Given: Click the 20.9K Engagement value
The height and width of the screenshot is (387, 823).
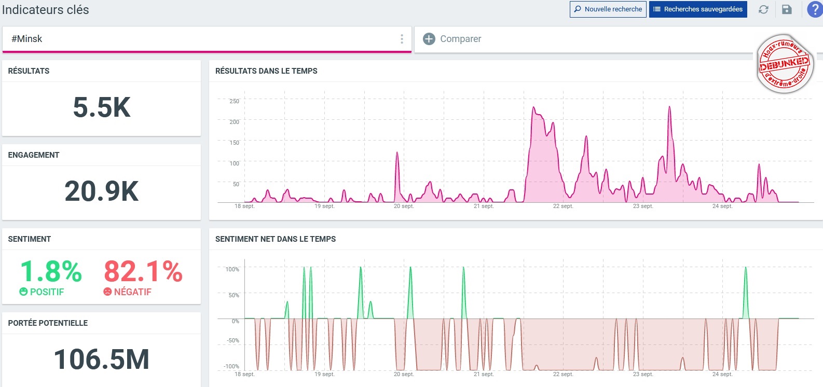Looking at the screenshot, I should pos(102,191).
